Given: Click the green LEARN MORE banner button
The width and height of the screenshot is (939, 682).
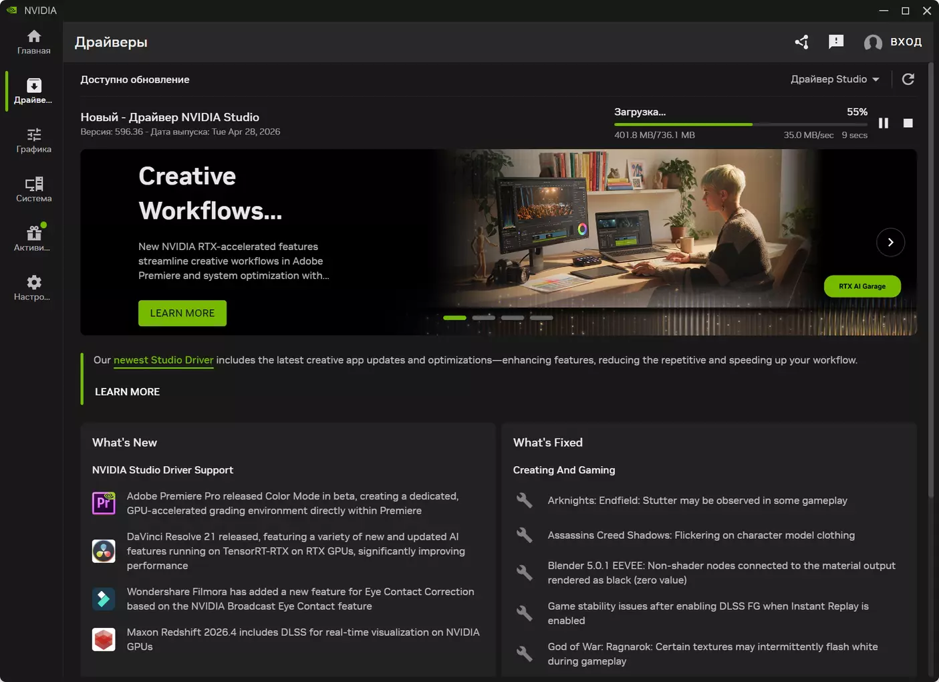Looking at the screenshot, I should (x=182, y=313).
